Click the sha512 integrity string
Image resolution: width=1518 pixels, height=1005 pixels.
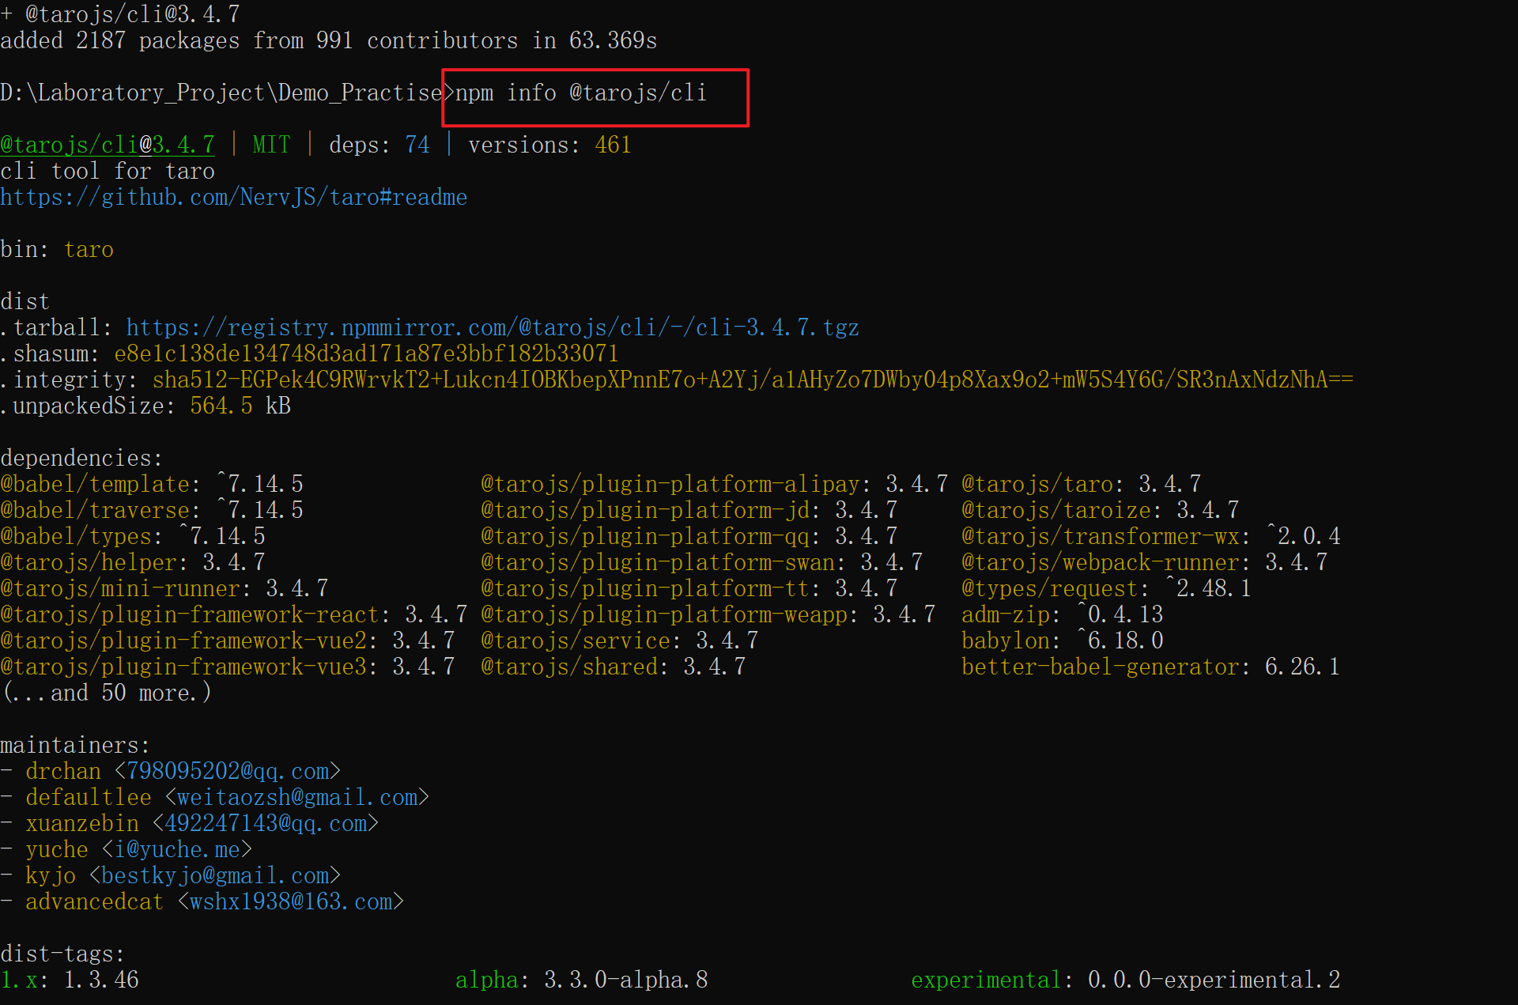[751, 380]
